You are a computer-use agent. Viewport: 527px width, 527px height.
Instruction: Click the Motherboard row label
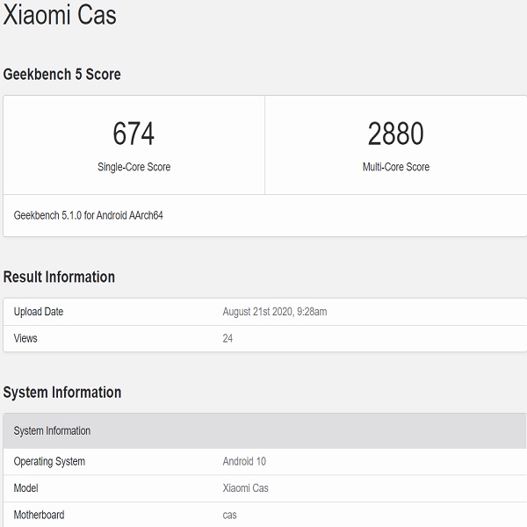click(39, 515)
